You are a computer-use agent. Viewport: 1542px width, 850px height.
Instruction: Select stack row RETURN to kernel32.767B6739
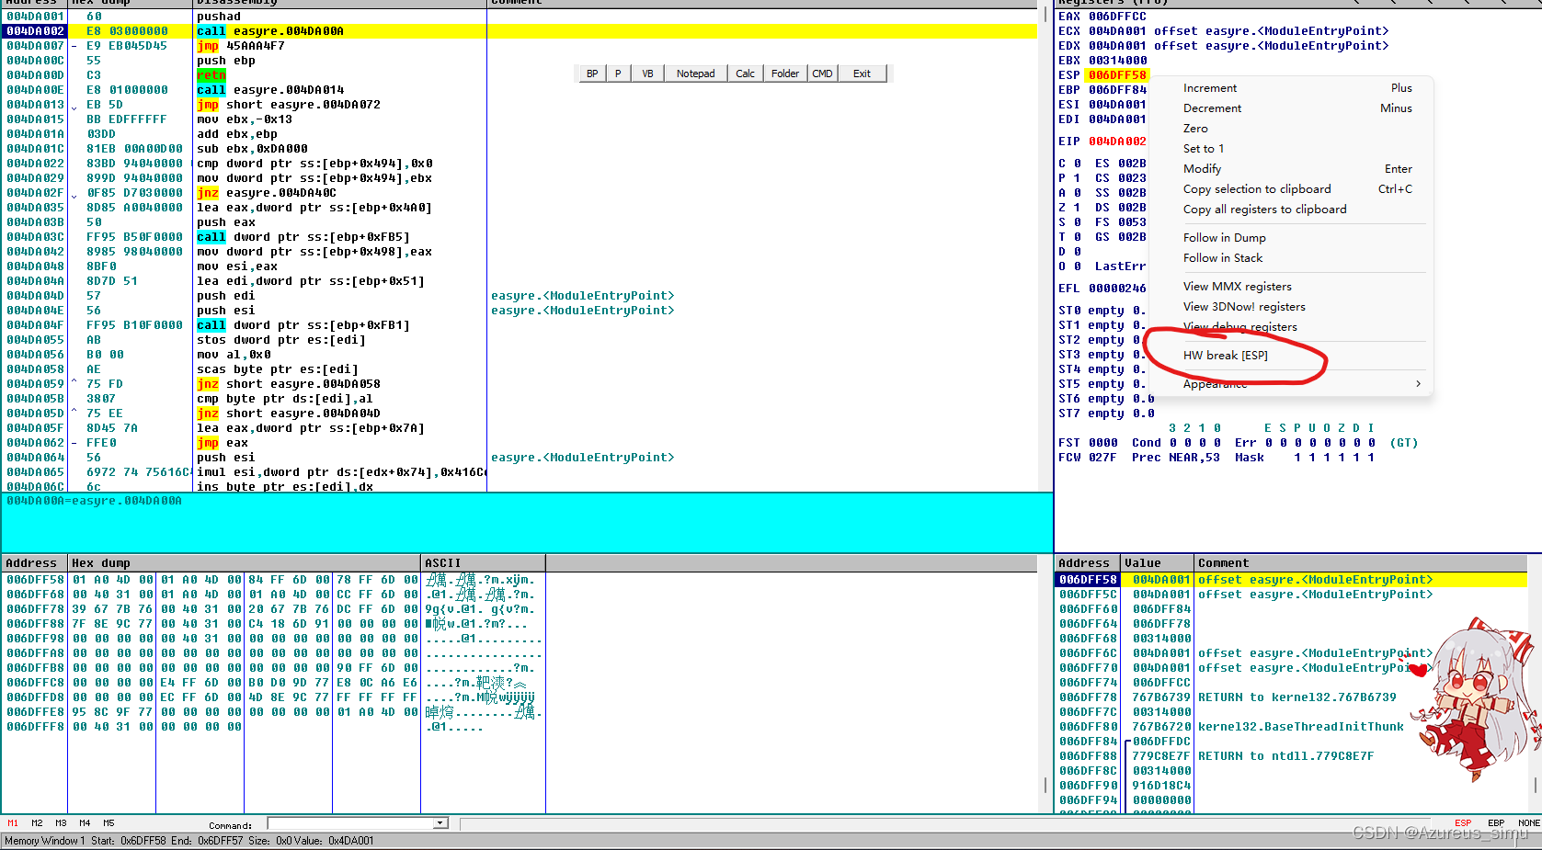pyautogui.click(x=1291, y=697)
